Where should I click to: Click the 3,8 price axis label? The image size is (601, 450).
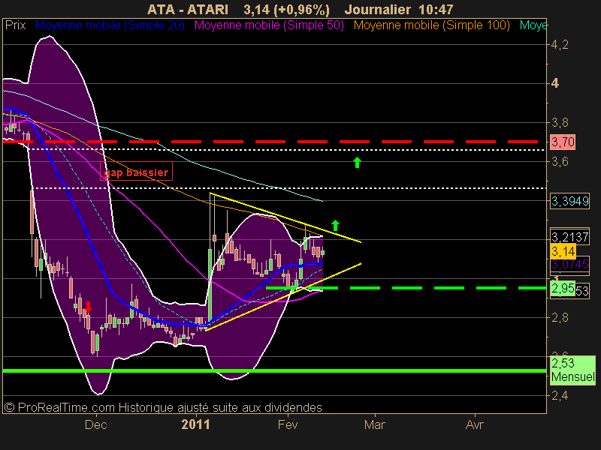click(x=560, y=123)
